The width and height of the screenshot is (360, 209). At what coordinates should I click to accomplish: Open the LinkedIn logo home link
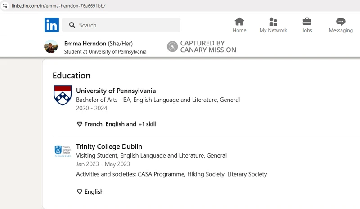(x=52, y=25)
